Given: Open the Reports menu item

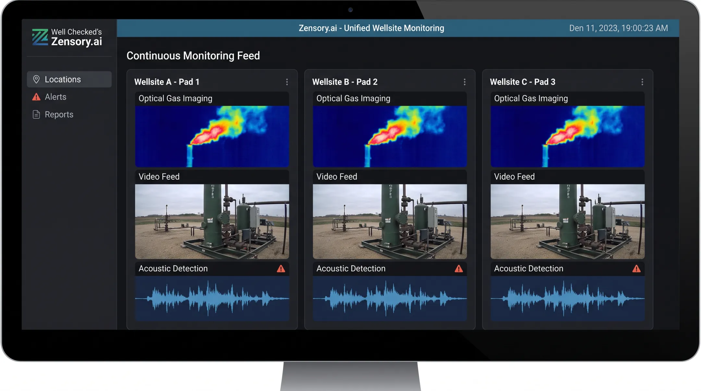Looking at the screenshot, I should (69, 114).
